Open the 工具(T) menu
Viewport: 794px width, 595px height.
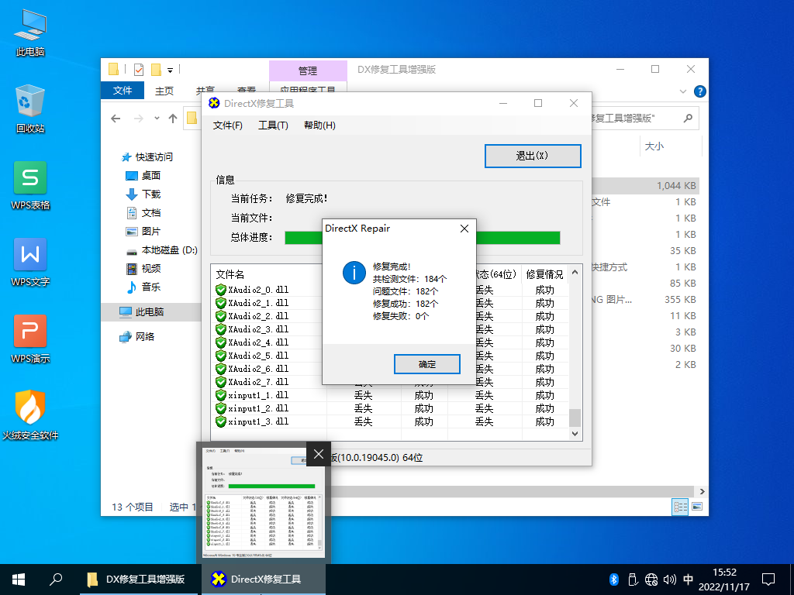click(273, 126)
